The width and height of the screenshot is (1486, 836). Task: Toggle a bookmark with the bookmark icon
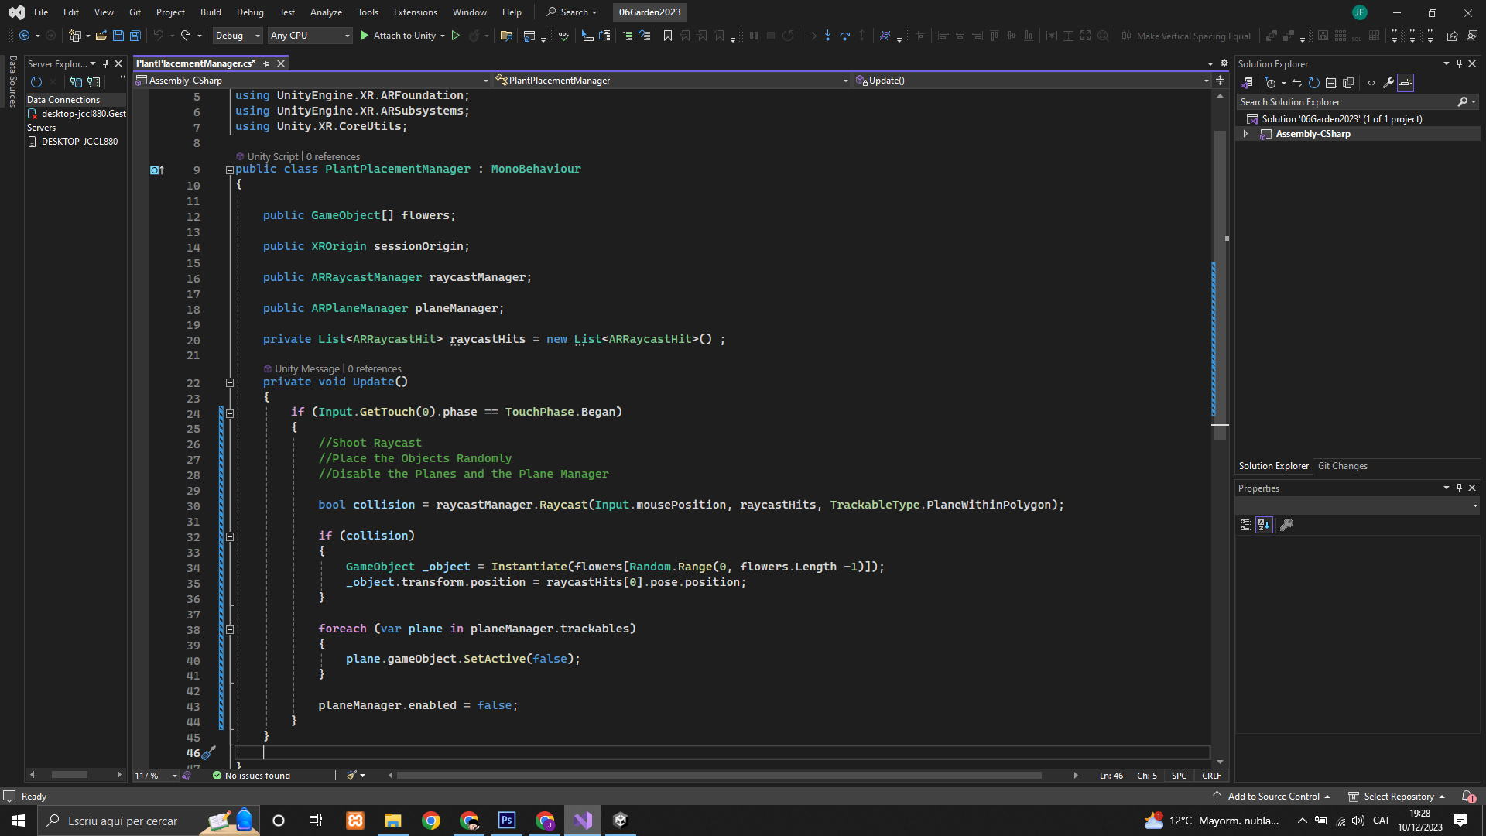tap(668, 36)
